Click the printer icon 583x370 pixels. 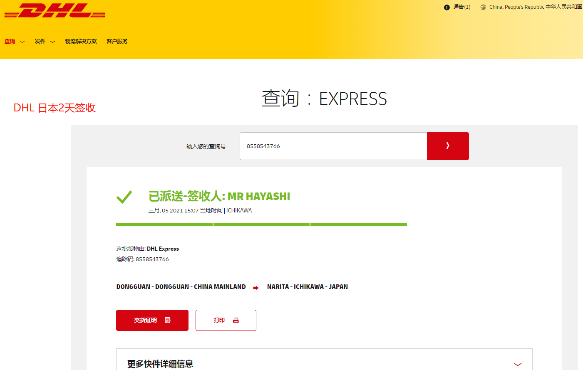point(236,320)
